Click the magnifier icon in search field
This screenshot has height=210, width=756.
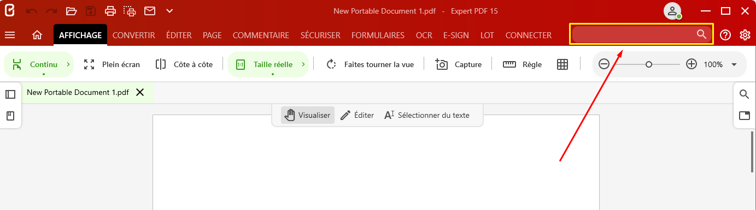pyautogui.click(x=702, y=34)
